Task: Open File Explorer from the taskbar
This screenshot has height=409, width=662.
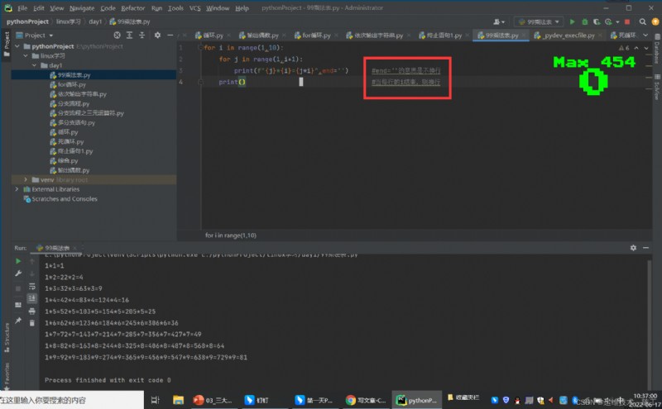Action: [x=178, y=400]
